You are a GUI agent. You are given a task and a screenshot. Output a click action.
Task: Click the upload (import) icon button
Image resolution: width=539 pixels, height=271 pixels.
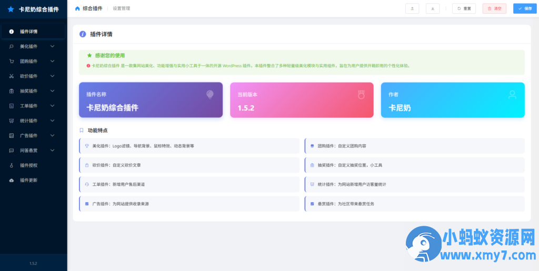412,8
